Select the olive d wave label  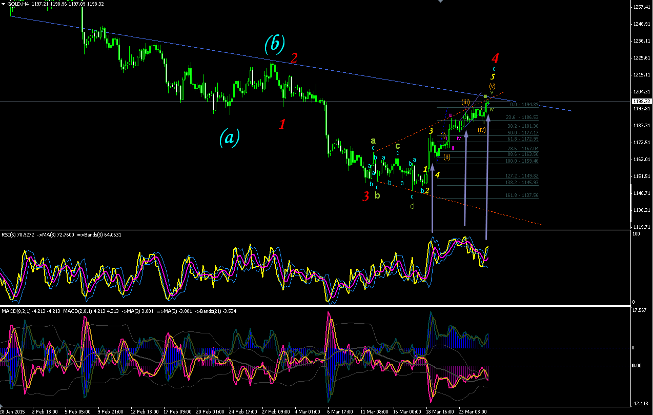[x=412, y=206]
